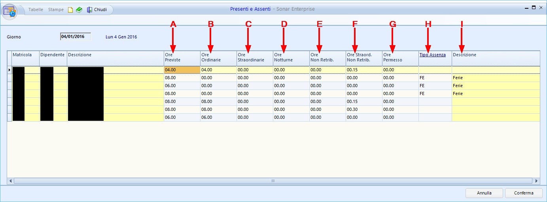Click the yellow note page icon
This screenshot has height=202, width=547.
[70, 10]
